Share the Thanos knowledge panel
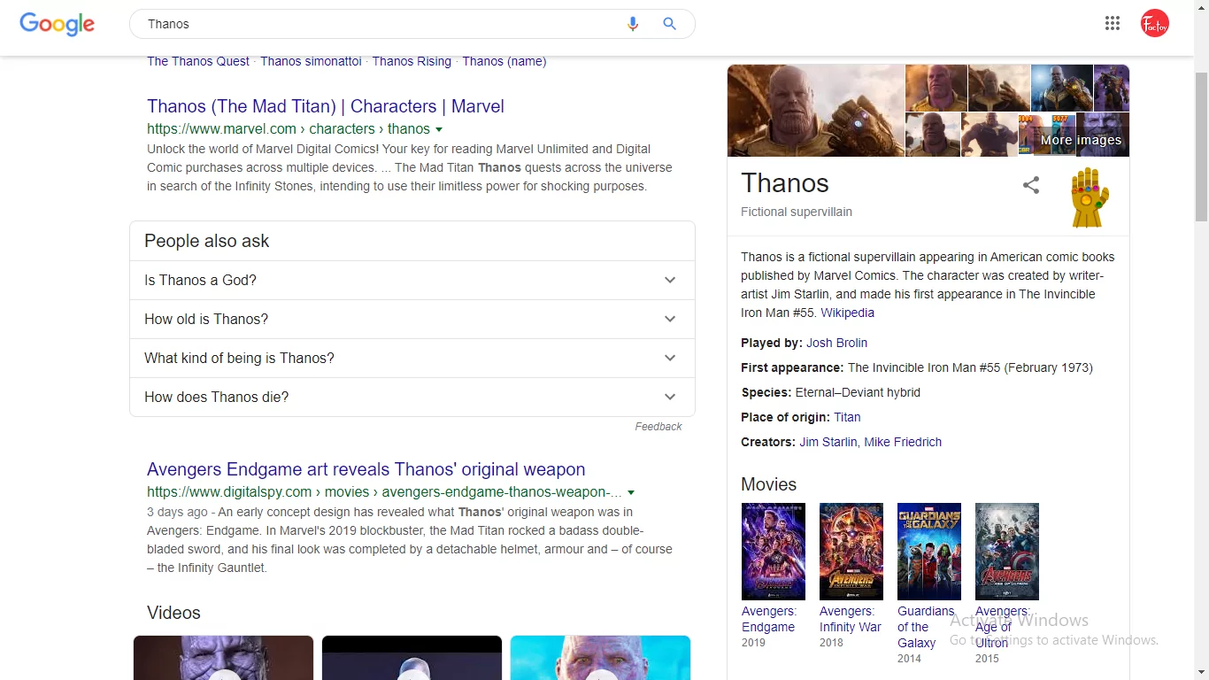 [x=1031, y=185]
